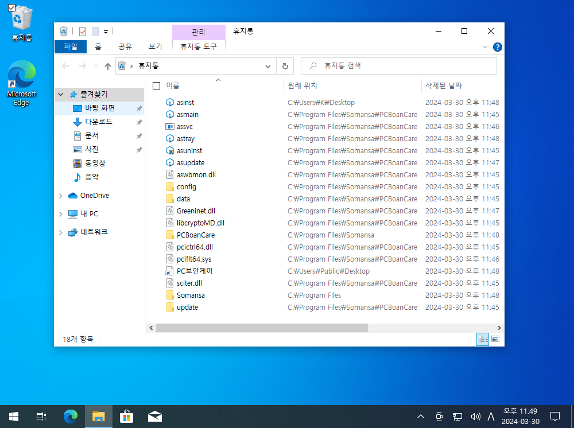The width and height of the screenshot is (574, 428).
Task: Select the PCBoanCare folder name
Action: click(x=196, y=235)
